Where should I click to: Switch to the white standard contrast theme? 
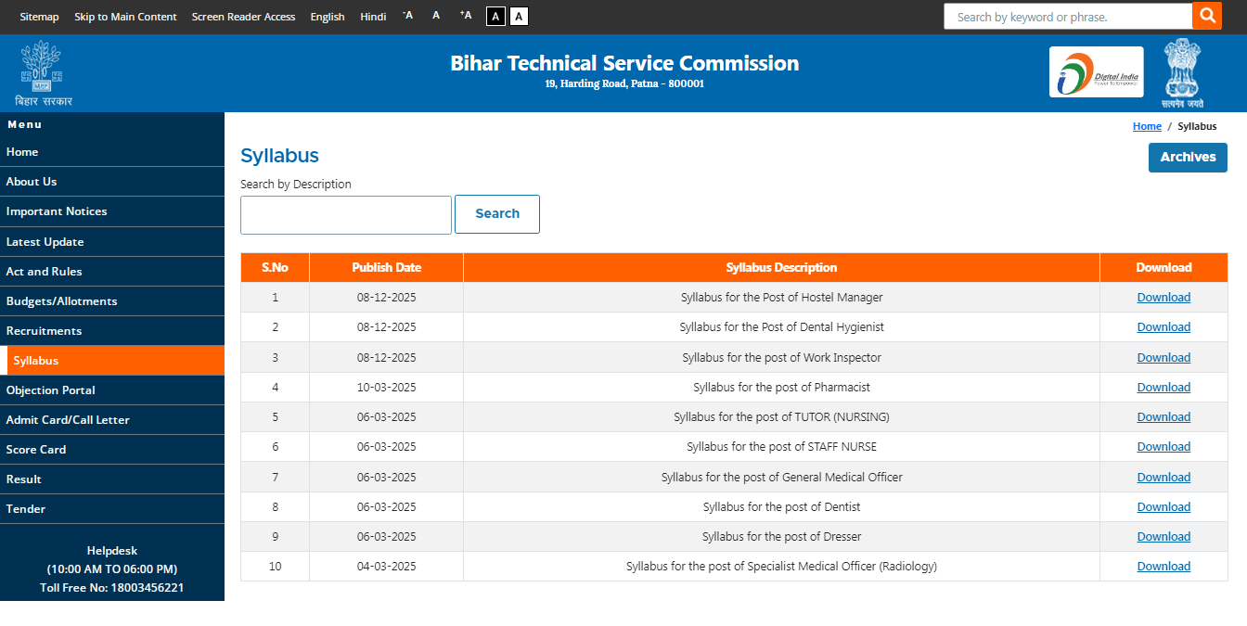pyautogui.click(x=519, y=17)
